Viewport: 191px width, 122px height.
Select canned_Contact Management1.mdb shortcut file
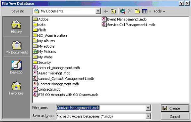coord(63,78)
